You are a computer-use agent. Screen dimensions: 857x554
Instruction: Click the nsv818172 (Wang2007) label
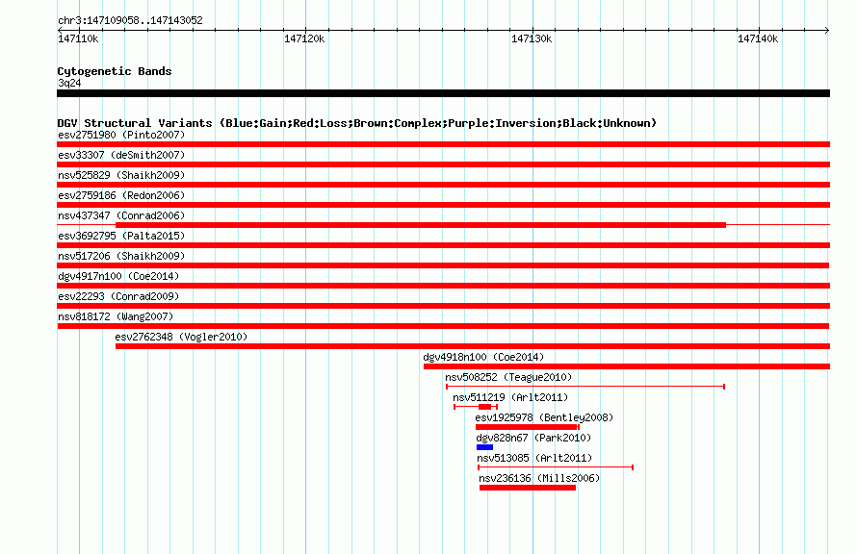(116, 316)
